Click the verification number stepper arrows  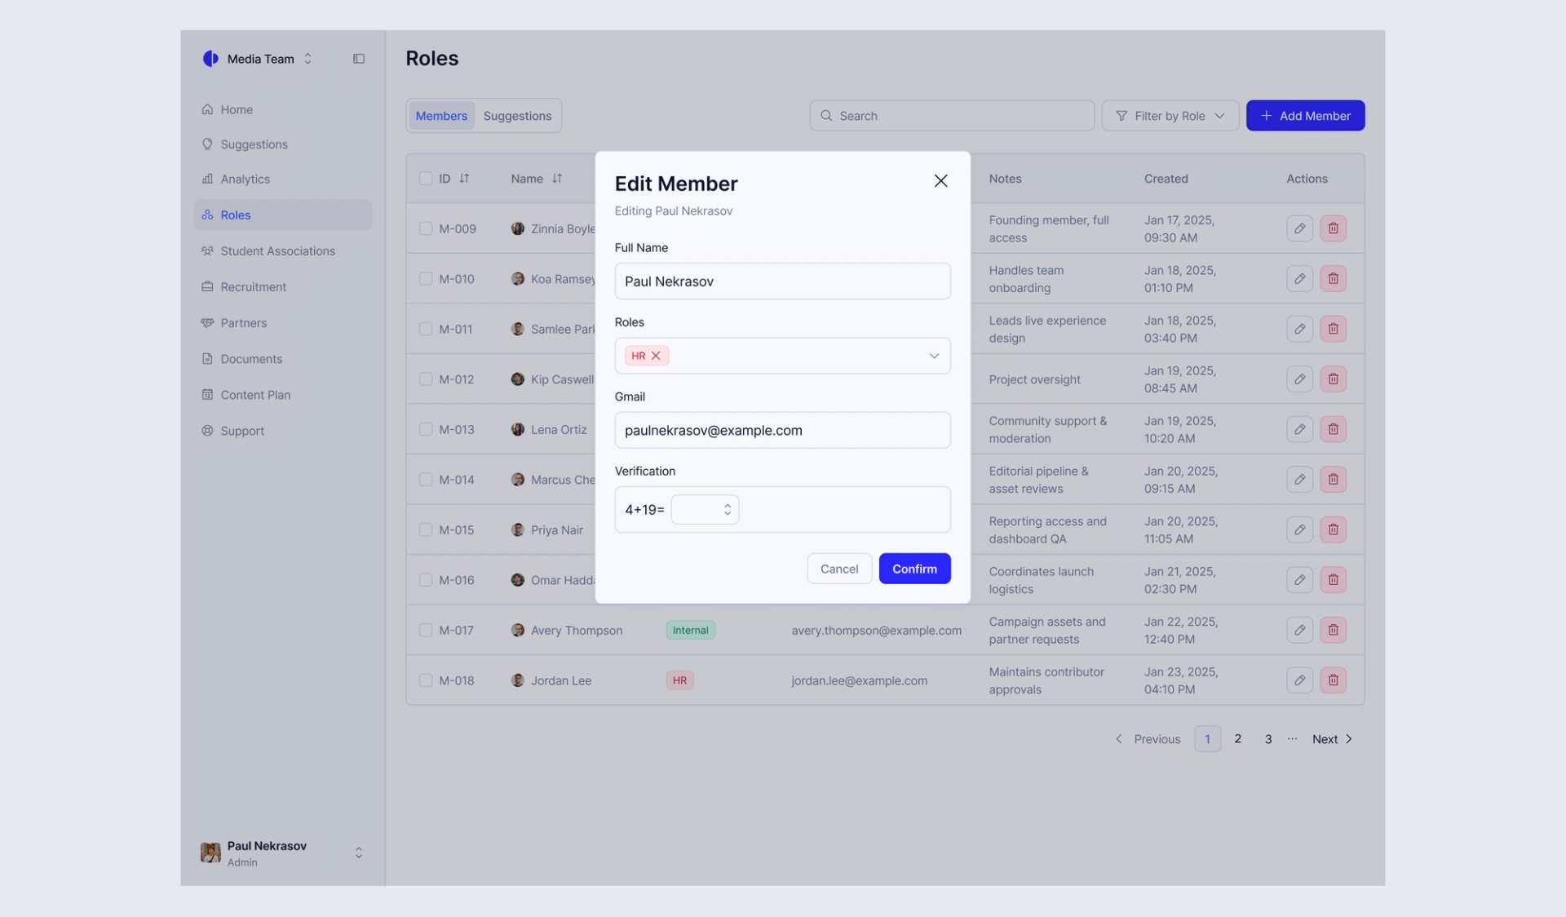tap(728, 510)
